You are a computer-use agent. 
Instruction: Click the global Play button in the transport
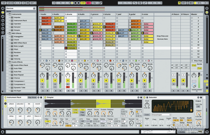click(x=72, y=3)
